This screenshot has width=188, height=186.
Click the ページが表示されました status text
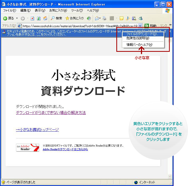[21, 182]
